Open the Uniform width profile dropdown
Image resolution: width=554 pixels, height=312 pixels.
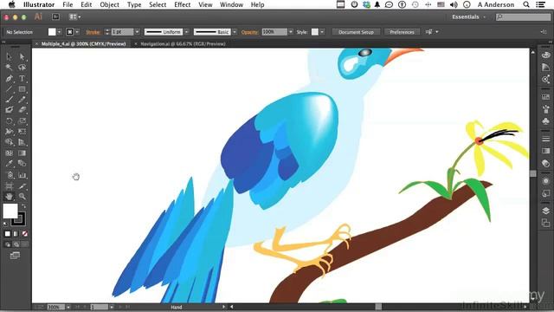(x=187, y=32)
